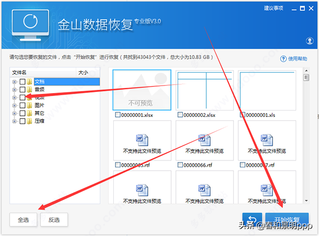319x236 pixels.
Task: Click the Word icon above 00000065.rtf
Action: (142, 140)
